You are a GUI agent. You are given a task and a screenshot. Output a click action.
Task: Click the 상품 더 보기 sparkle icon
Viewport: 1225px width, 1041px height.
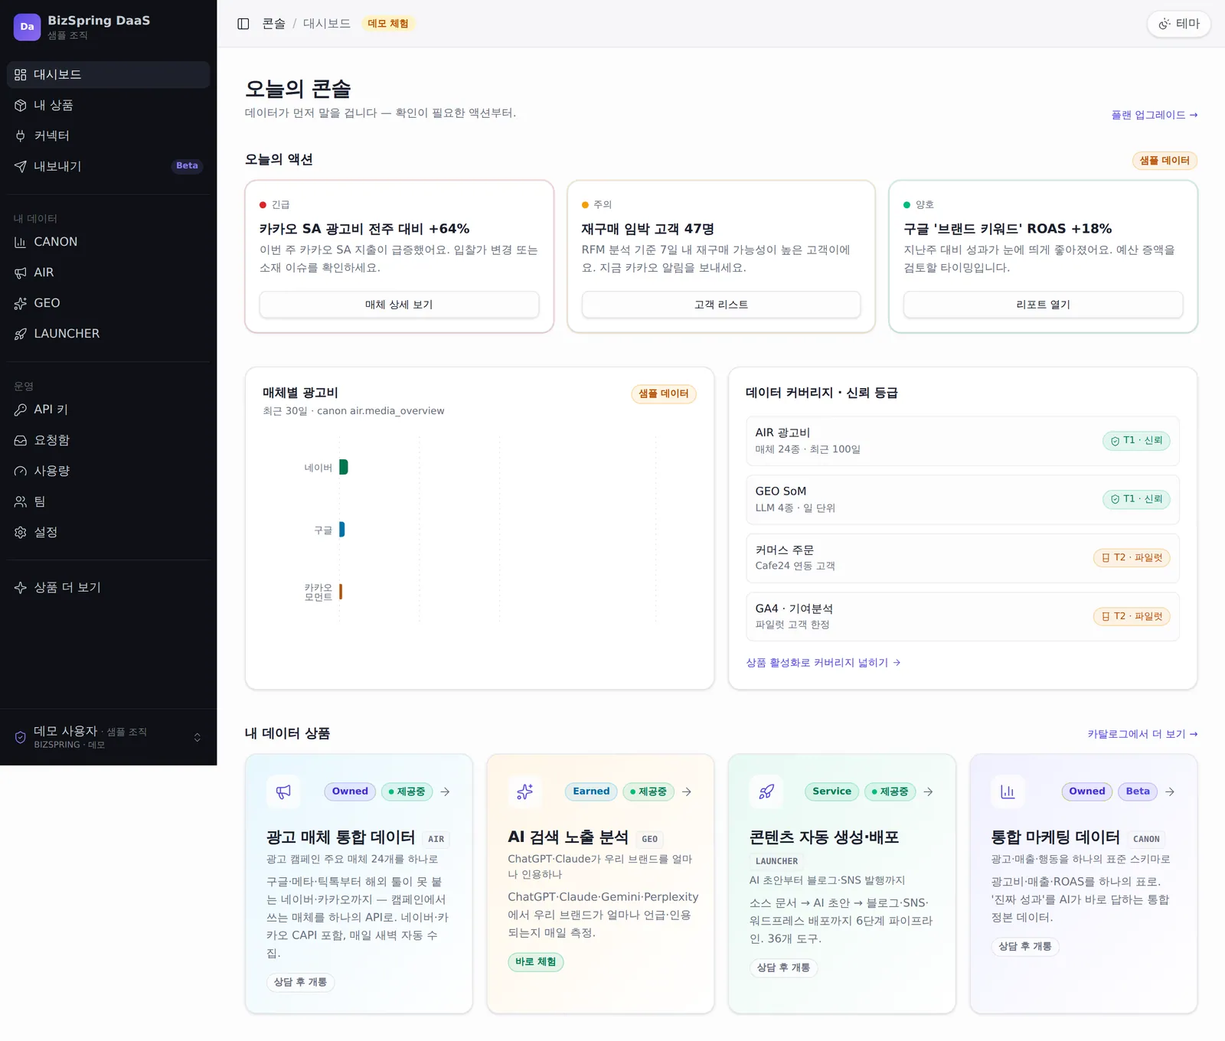21,587
